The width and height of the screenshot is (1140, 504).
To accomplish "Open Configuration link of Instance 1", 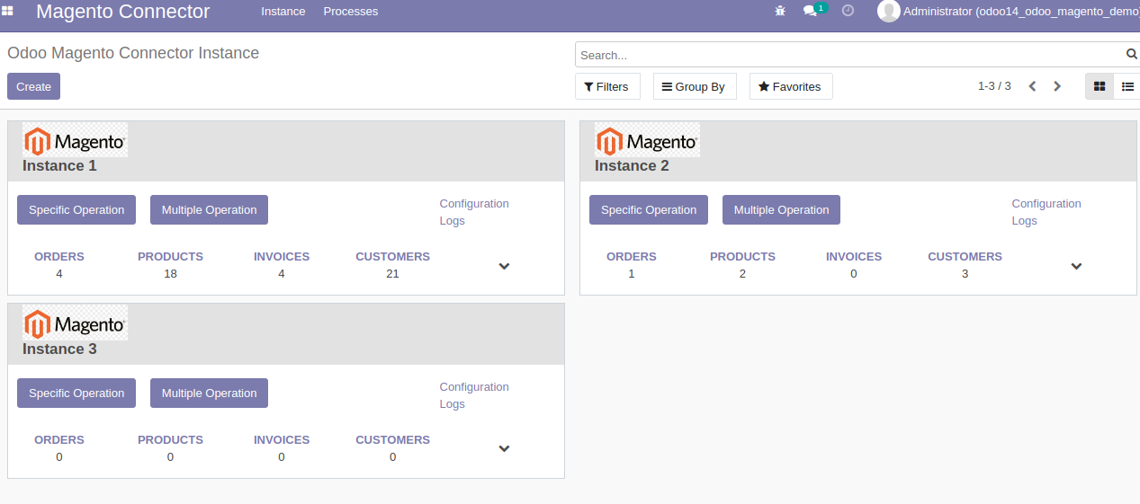I will [x=474, y=203].
